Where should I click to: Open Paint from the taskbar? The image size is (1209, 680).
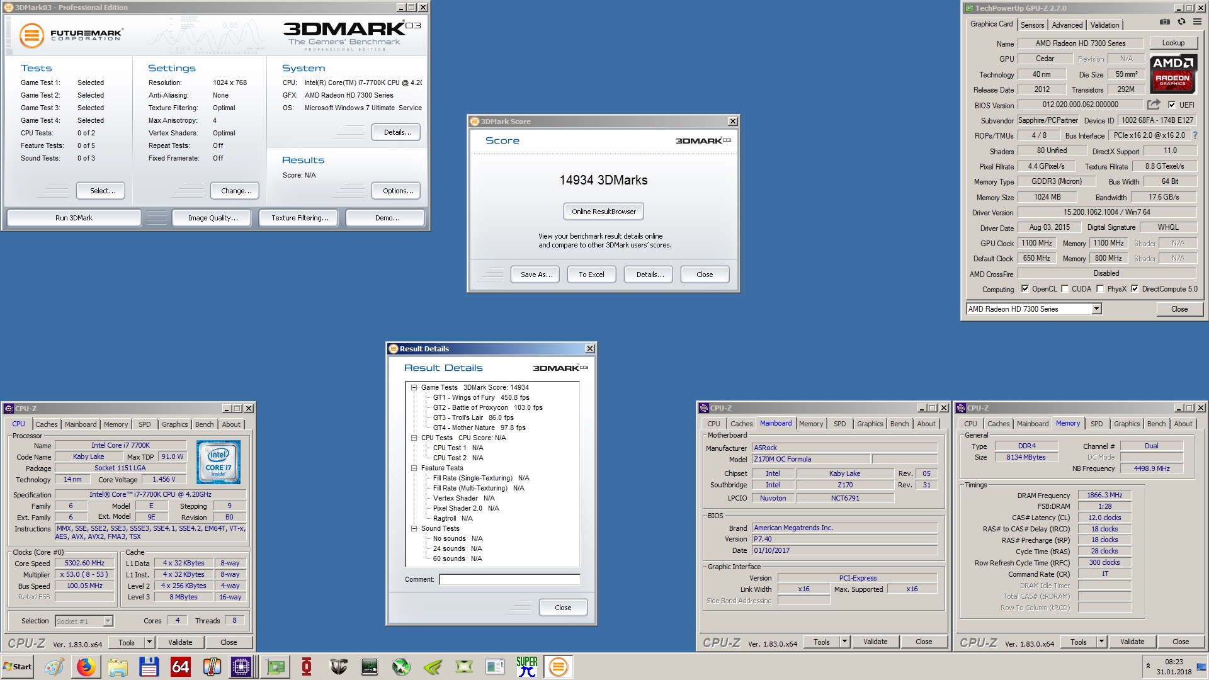coord(54,667)
